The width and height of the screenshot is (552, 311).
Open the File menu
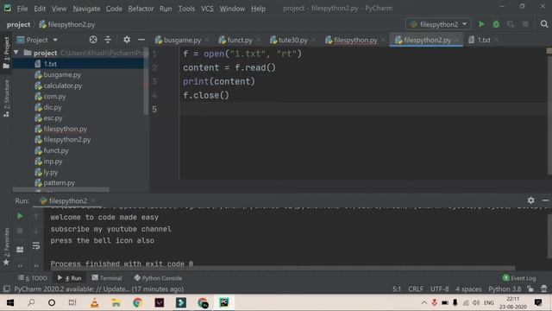click(22, 9)
